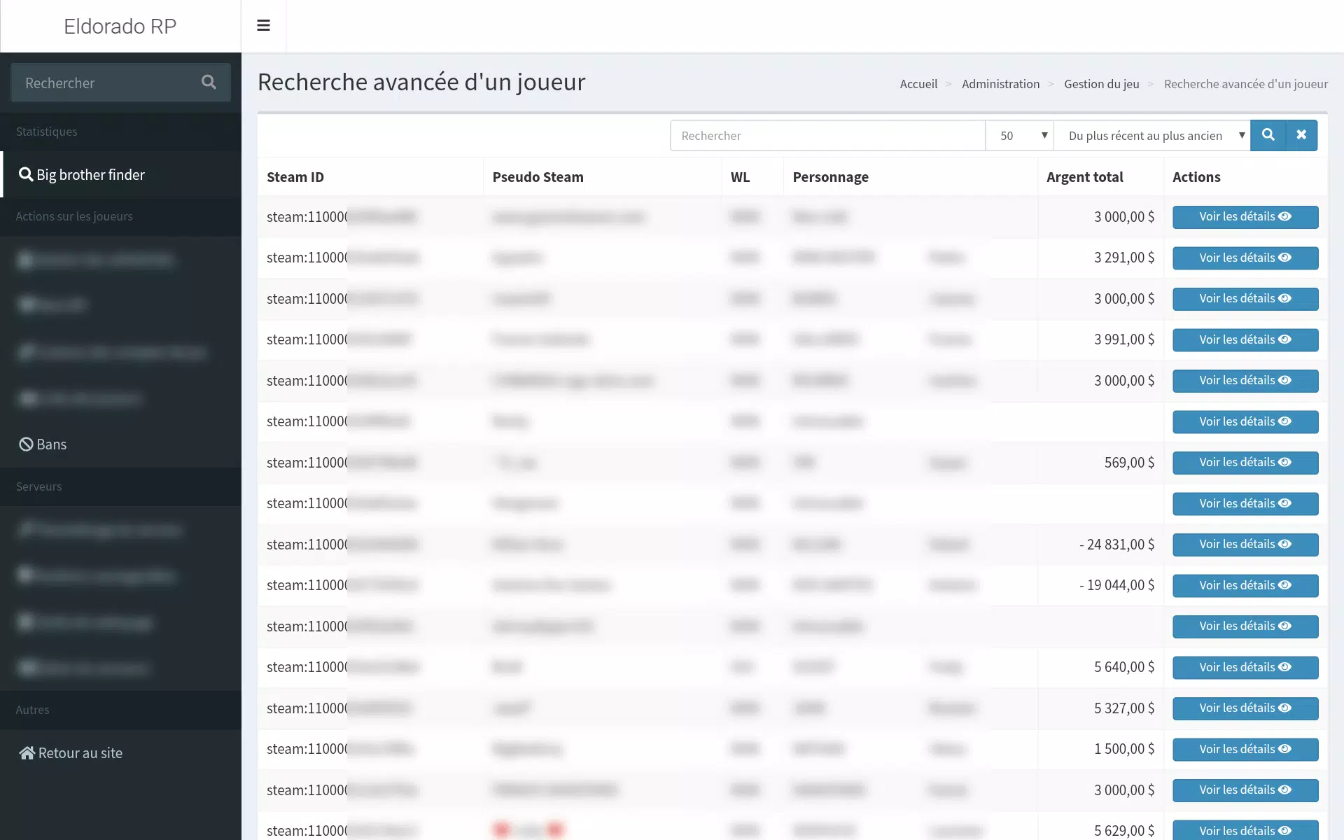Image resolution: width=1344 pixels, height=840 pixels.
Task: Click the blue search button in table toolbar
Action: pos(1268,135)
